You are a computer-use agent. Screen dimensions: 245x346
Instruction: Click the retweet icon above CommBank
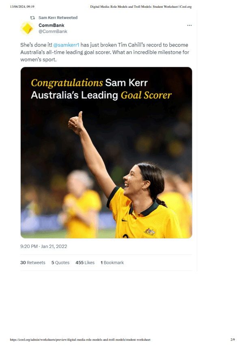[33, 18]
